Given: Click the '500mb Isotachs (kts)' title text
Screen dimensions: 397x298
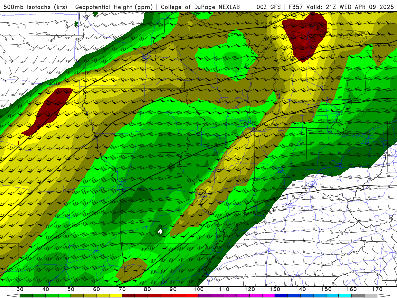Looking at the screenshot, I should coord(35,7).
